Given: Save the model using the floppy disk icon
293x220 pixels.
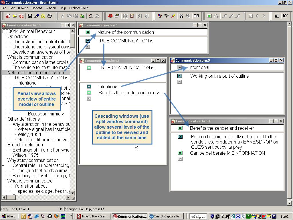Looking at the screenshot, I should [29, 16].
